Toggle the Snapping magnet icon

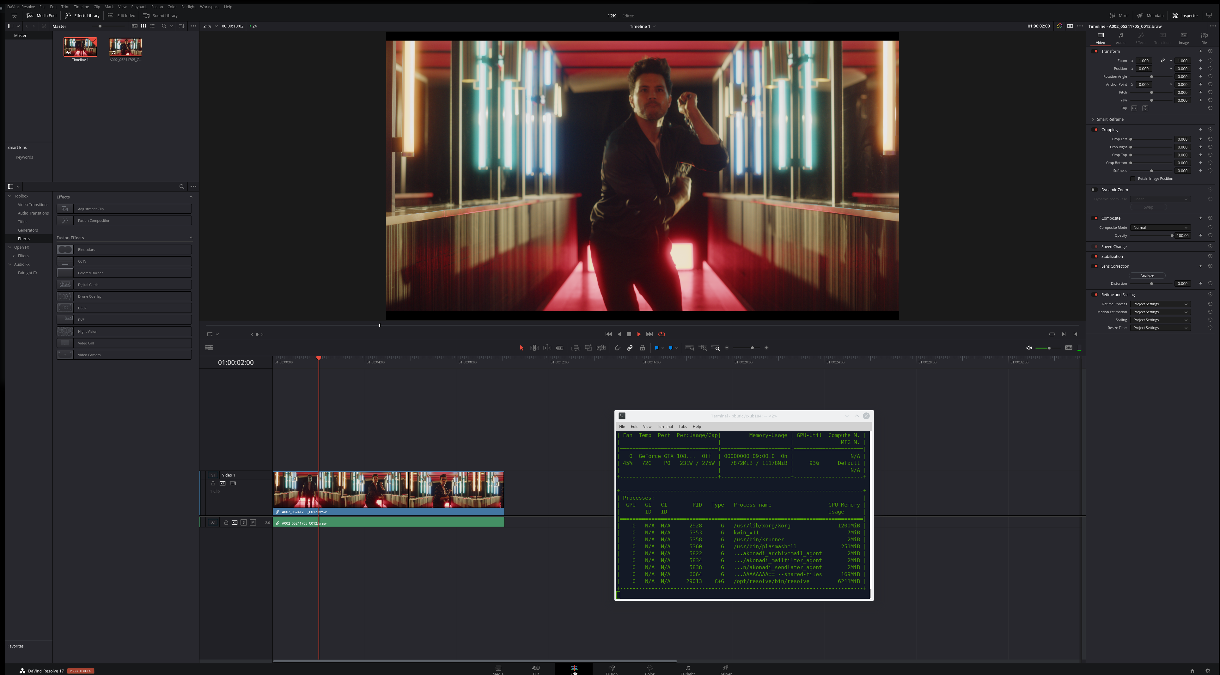pos(618,348)
